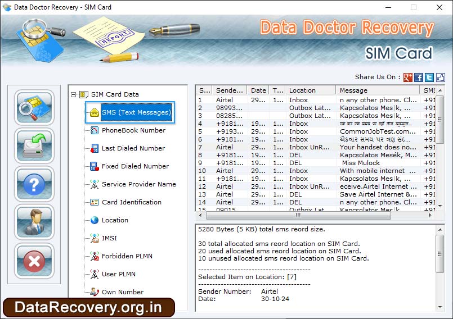Select row 7 'Your handset does no...'
453x319 pixels.
(x=316, y=147)
